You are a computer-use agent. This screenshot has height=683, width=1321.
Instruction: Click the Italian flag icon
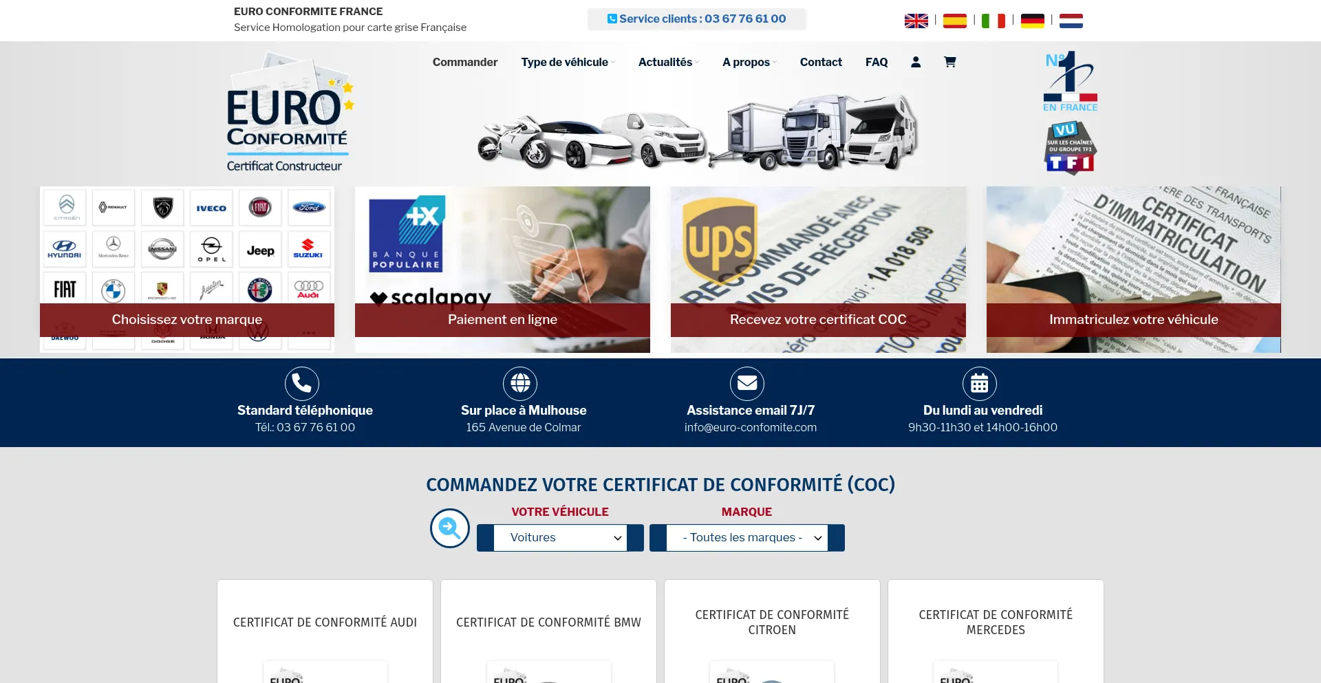[993, 21]
